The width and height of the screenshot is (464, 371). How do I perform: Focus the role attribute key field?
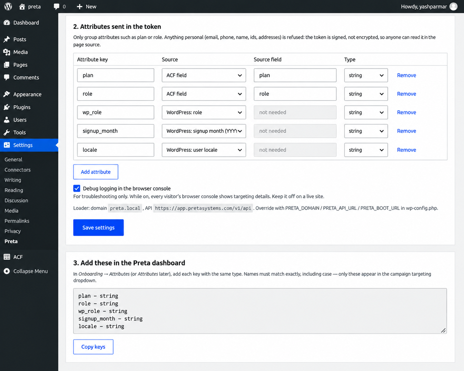(116, 94)
